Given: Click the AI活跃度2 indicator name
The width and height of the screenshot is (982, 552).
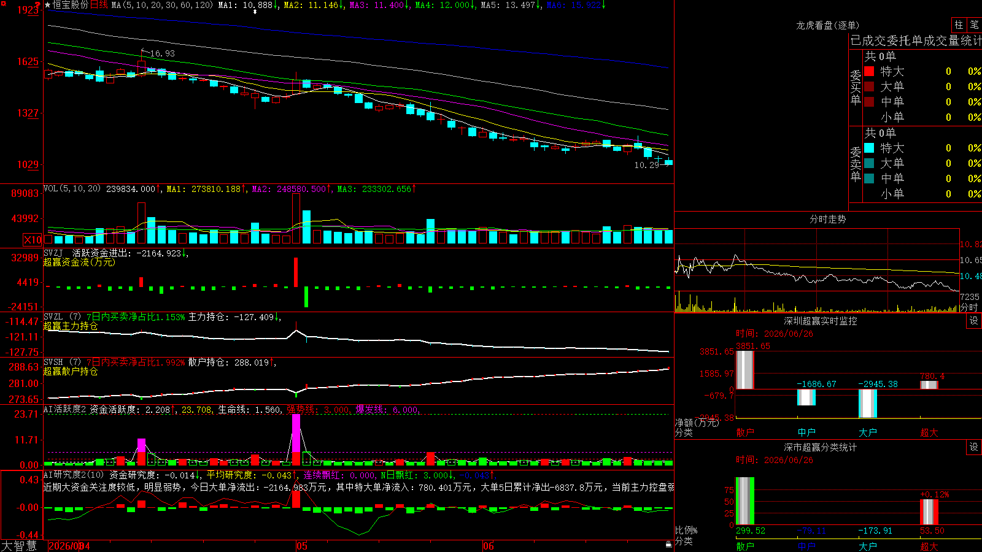Looking at the screenshot, I should click(64, 410).
